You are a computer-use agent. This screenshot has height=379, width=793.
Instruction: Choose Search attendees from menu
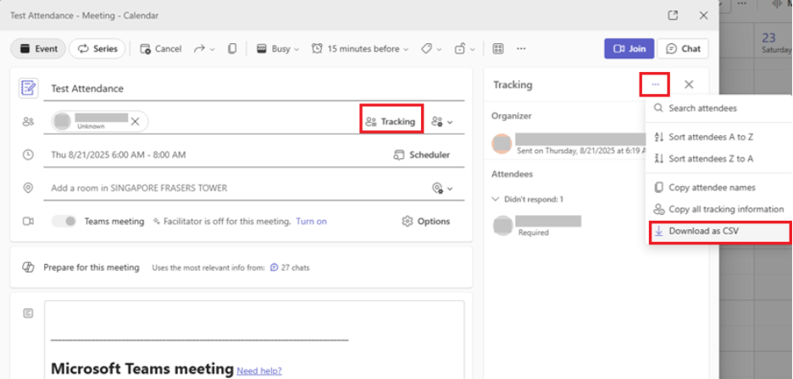click(718, 108)
